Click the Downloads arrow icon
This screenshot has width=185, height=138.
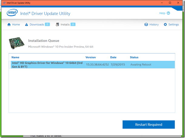click(x=27, y=25)
